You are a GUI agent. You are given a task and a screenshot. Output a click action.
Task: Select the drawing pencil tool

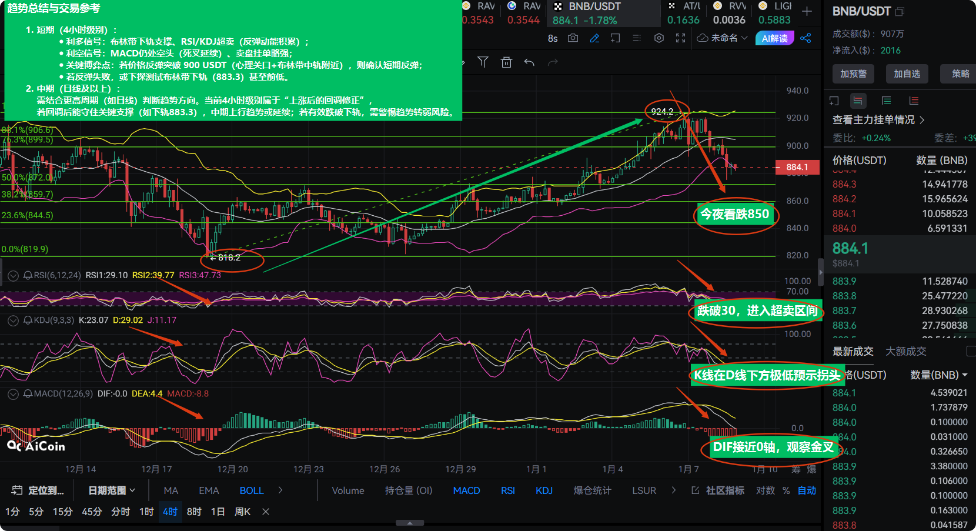[595, 38]
